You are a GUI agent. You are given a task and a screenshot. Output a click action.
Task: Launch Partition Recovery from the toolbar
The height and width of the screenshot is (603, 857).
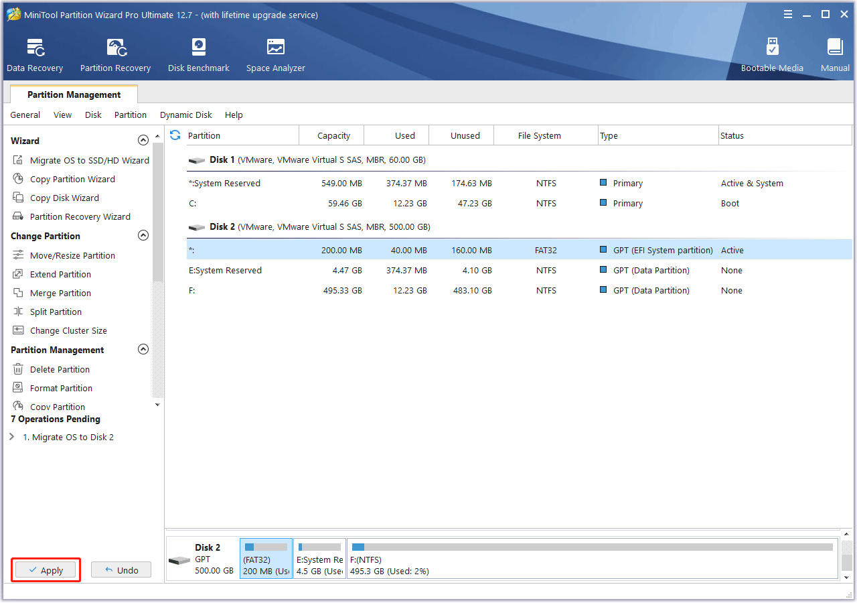pos(115,55)
